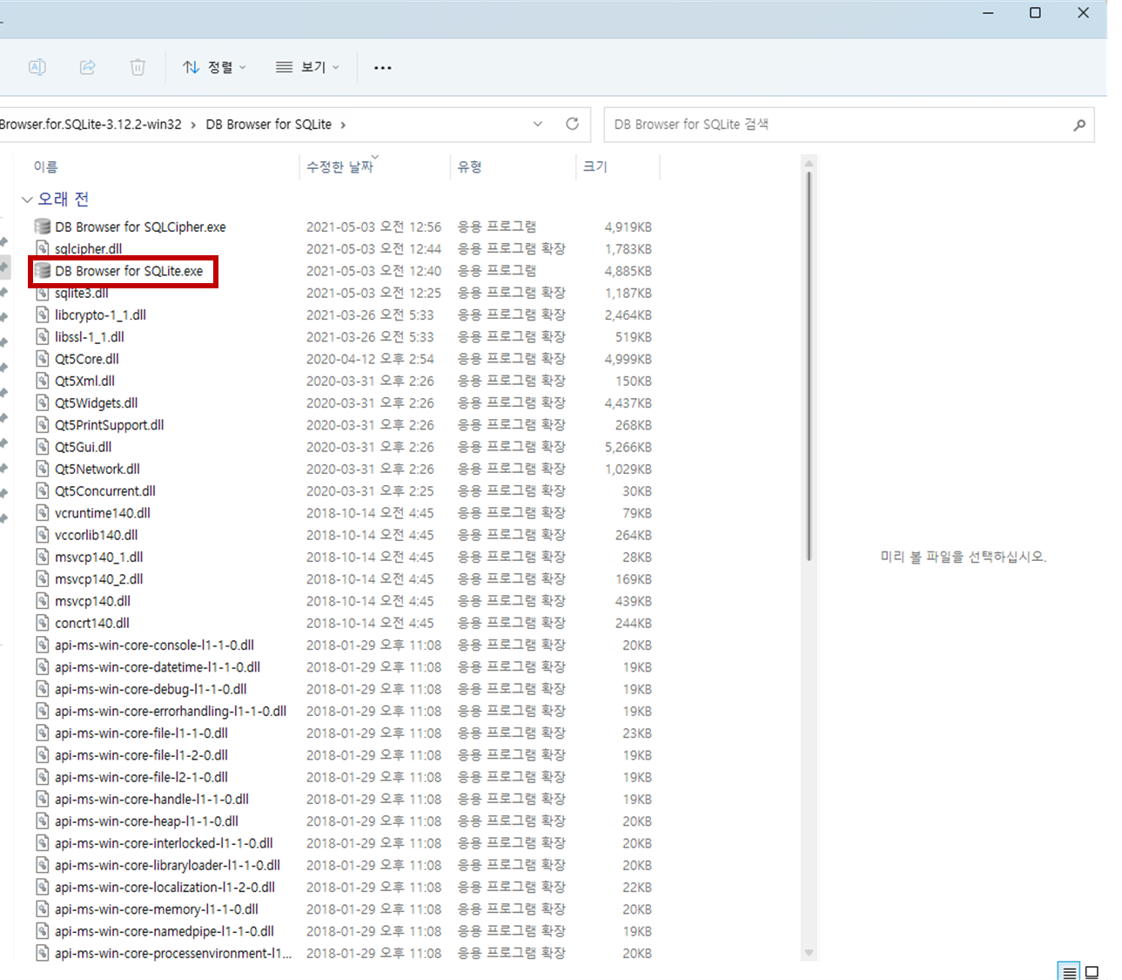Screen dimensions: 1122x980
Task: Sort by 이름 column header
Action: click(45, 166)
